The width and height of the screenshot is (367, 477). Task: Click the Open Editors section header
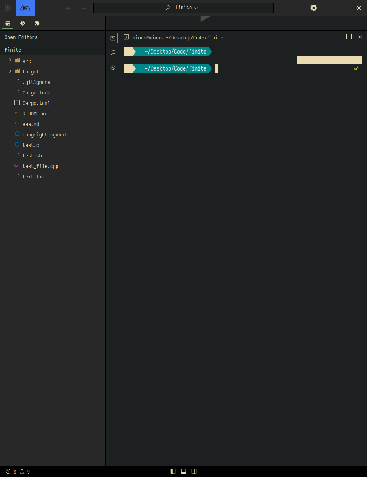coord(53,37)
